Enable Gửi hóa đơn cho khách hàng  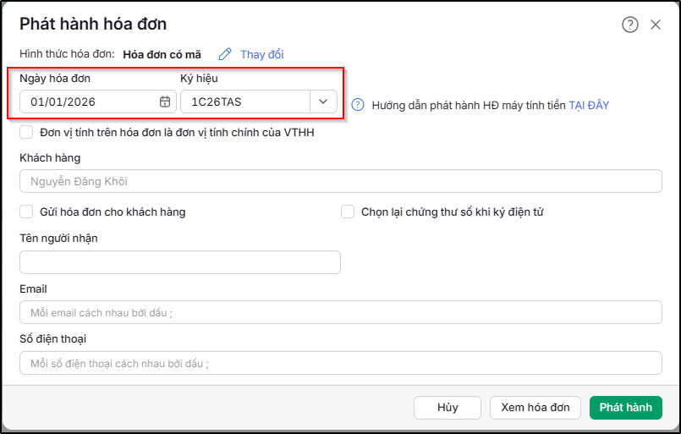tap(26, 212)
